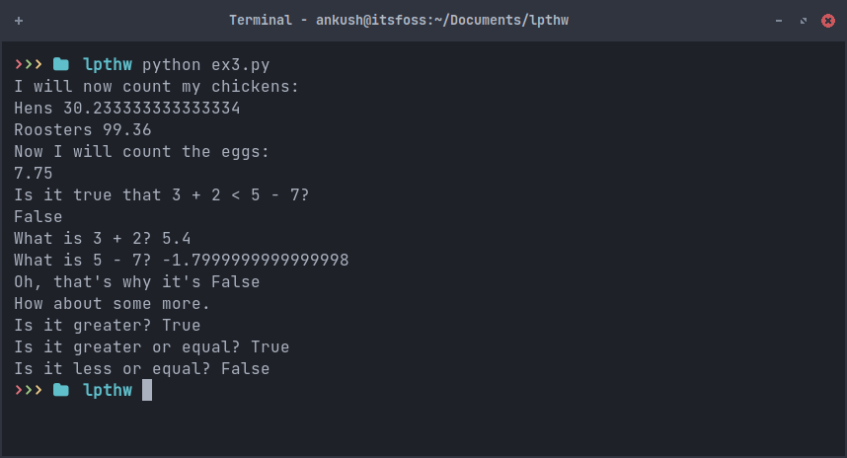
Task: Click the 'Hens 30.233333333333334' output line
Action: [126, 109]
